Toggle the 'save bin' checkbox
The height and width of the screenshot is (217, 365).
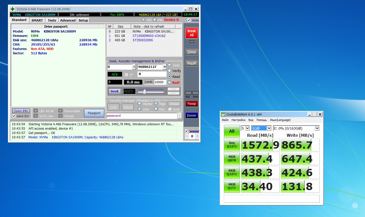tap(14, 116)
